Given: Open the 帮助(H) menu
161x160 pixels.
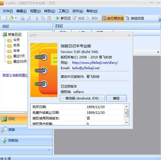Looking at the screenshot, I should click(x=92, y=11).
